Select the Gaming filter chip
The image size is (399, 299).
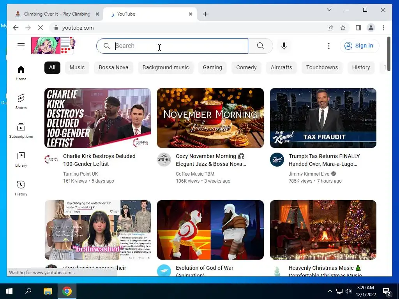(212, 68)
